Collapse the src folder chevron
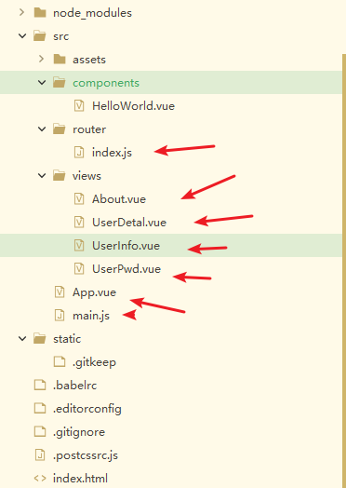Image resolution: width=346 pixels, height=488 pixels. point(22,35)
